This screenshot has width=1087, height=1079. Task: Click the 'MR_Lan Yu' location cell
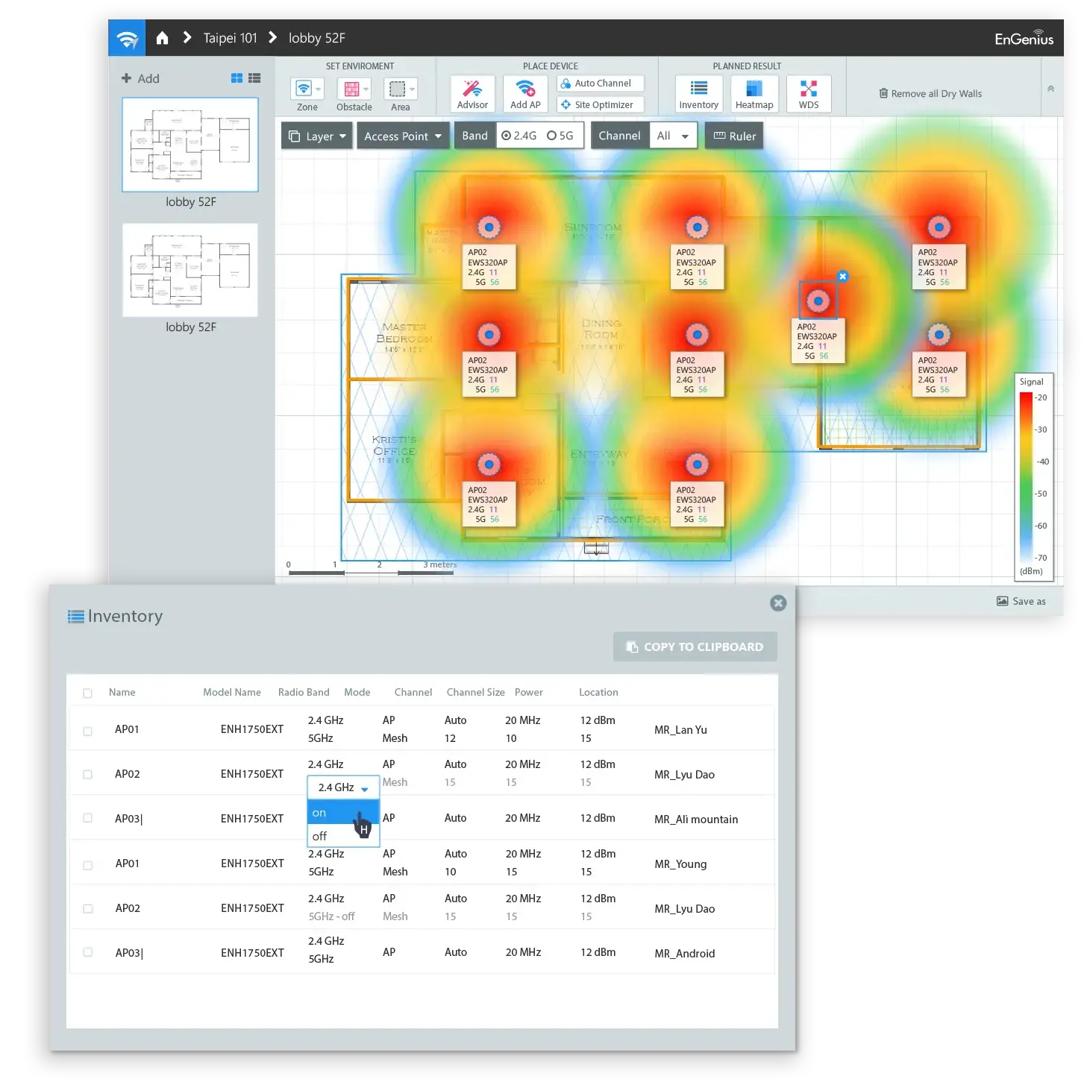click(680, 730)
